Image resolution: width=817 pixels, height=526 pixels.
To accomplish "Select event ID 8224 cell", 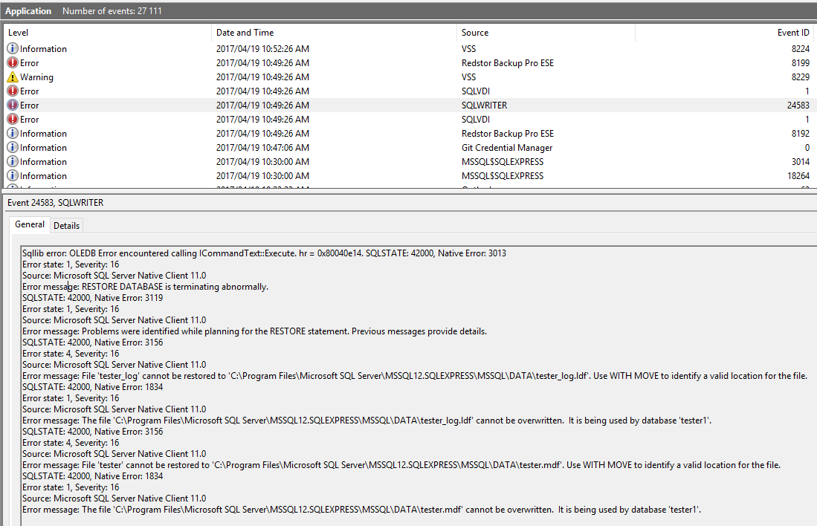I will tap(801, 49).
